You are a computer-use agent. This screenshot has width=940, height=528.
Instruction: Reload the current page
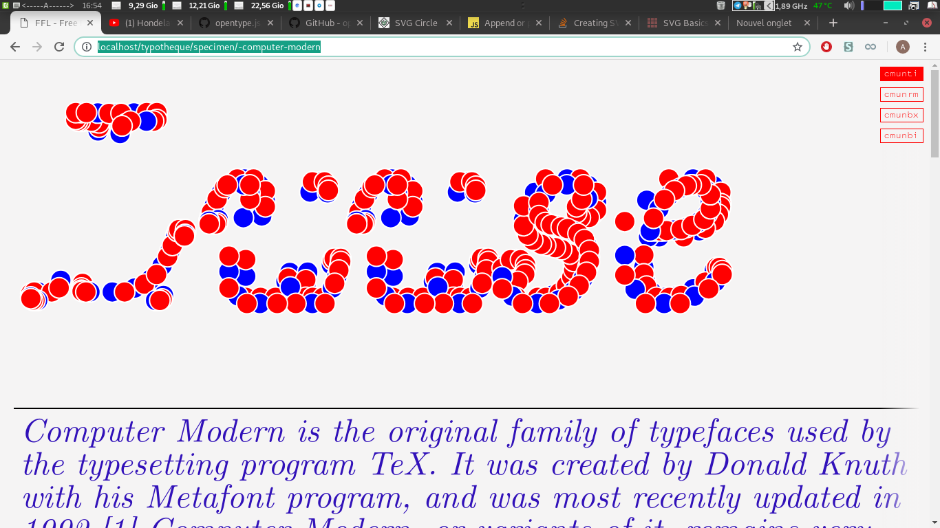[59, 47]
